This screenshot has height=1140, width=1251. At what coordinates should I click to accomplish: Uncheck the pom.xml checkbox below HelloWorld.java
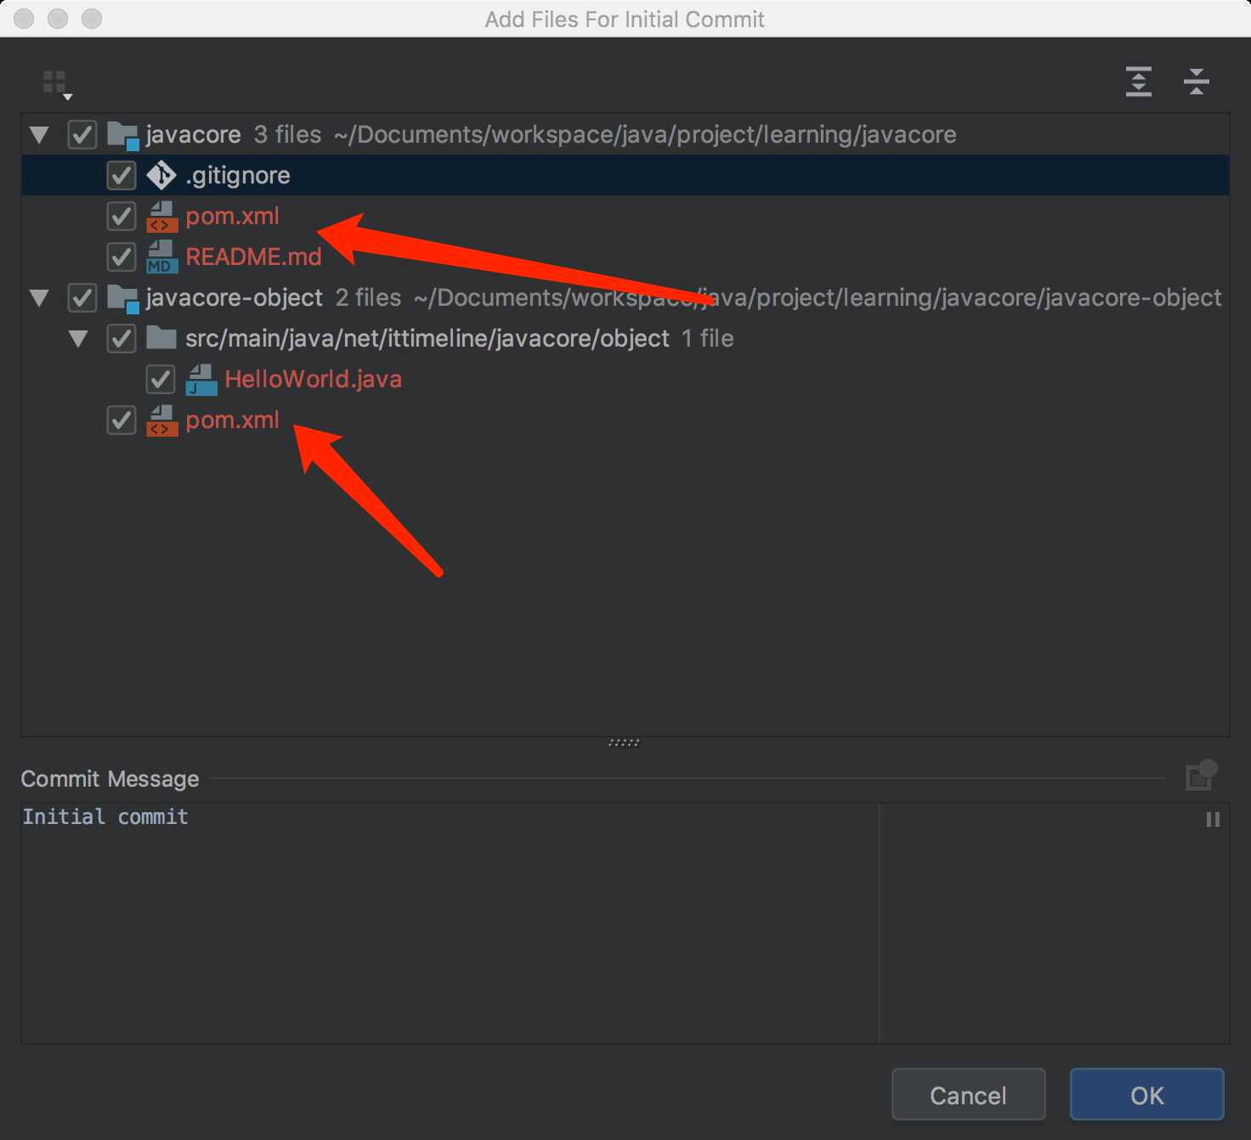coord(122,420)
